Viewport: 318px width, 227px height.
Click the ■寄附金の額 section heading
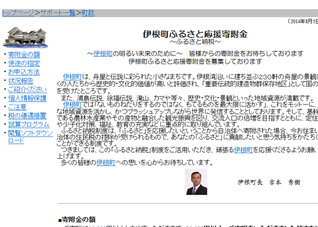pyautogui.click(x=77, y=219)
